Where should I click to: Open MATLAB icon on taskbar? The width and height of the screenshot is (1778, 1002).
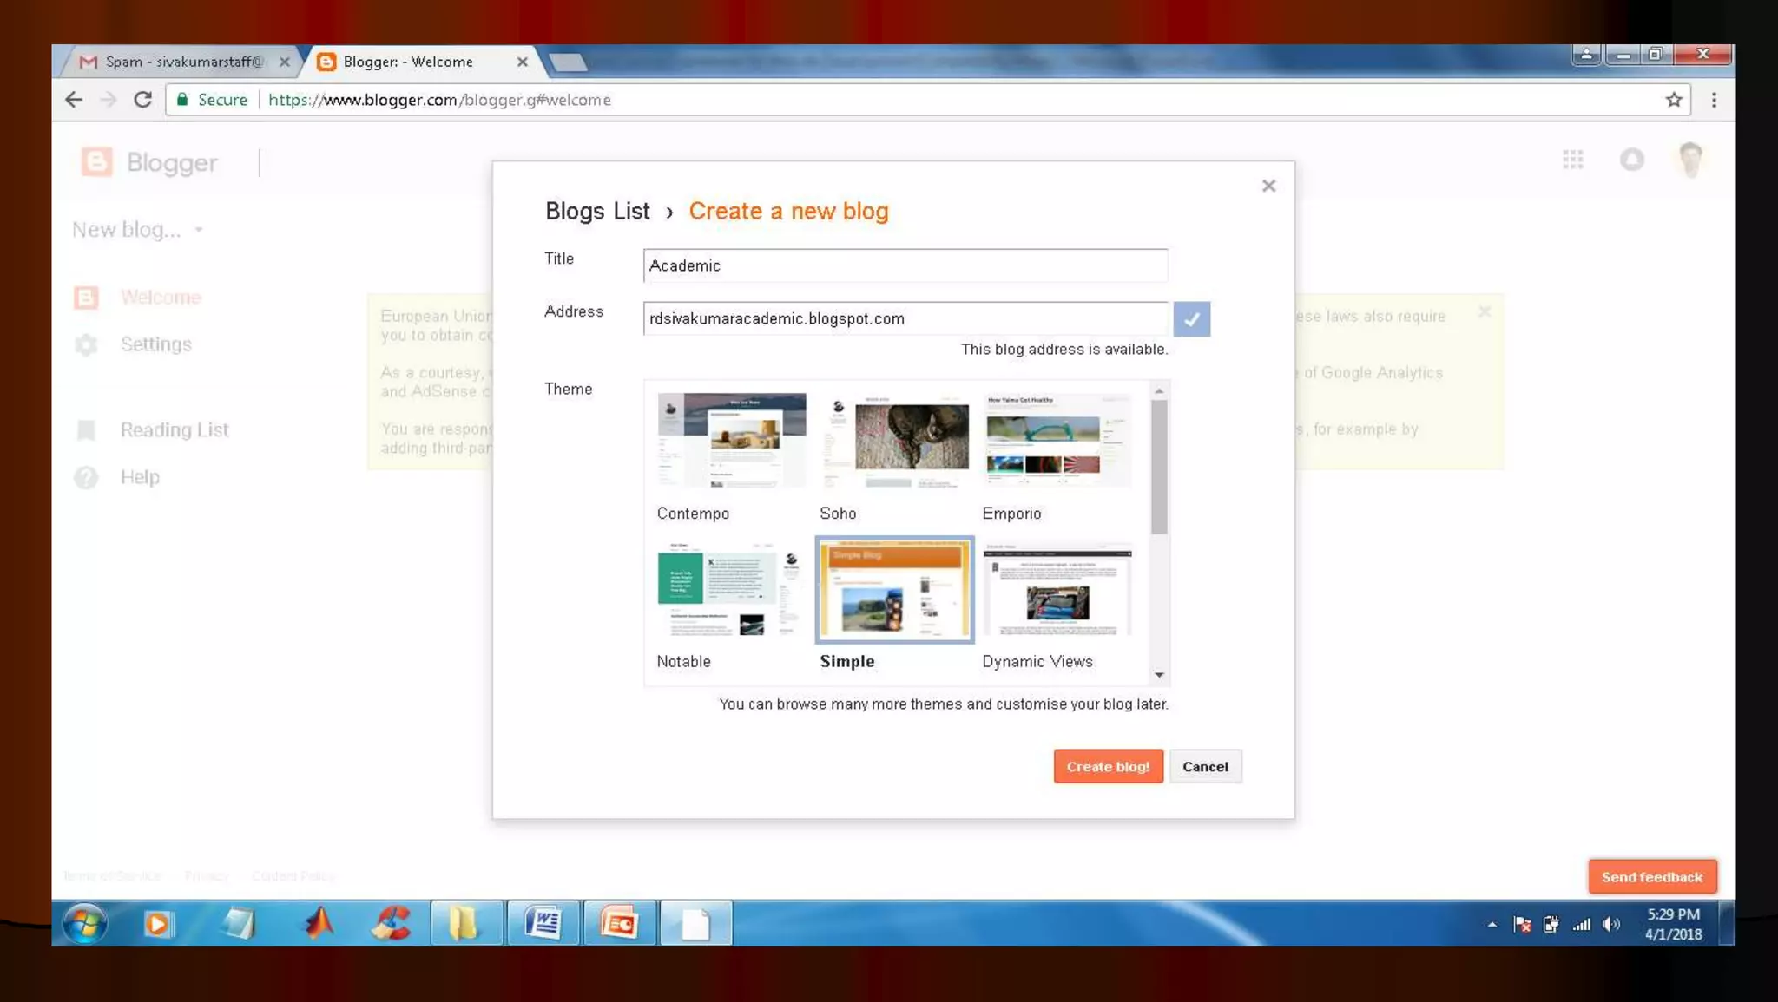(319, 923)
